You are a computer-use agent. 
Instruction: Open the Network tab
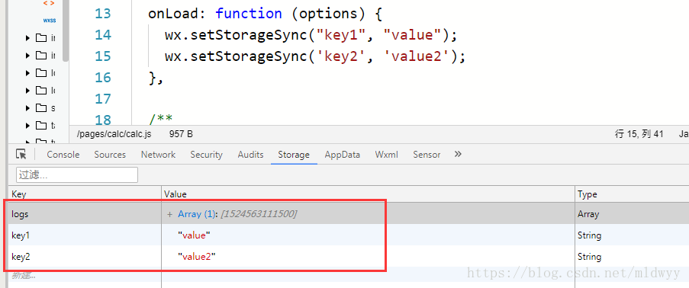click(x=158, y=155)
